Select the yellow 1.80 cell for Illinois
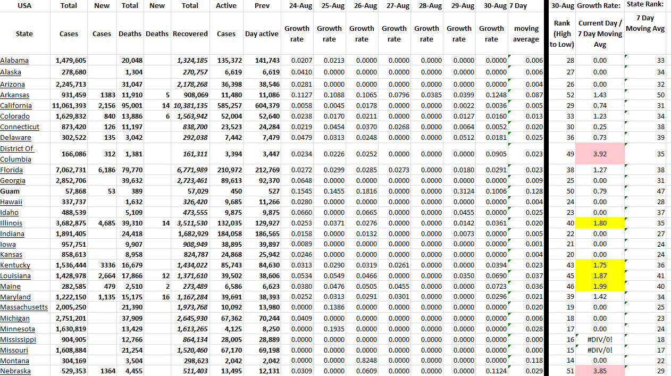The width and height of the screenshot is (671, 376). click(x=600, y=223)
